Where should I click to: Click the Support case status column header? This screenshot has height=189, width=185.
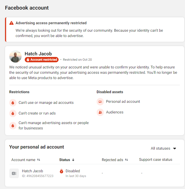[x=155, y=160]
